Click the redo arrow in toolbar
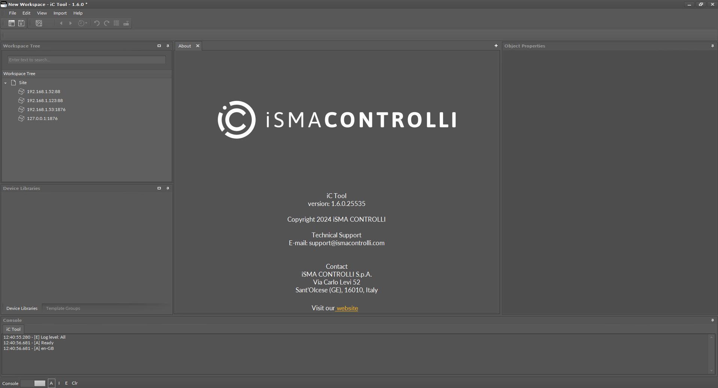 (107, 23)
